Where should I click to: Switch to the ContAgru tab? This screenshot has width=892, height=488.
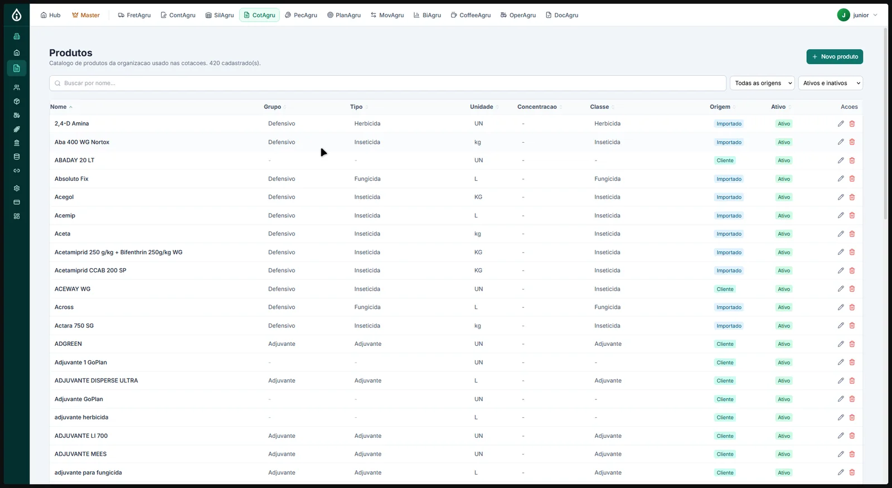coord(178,15)
